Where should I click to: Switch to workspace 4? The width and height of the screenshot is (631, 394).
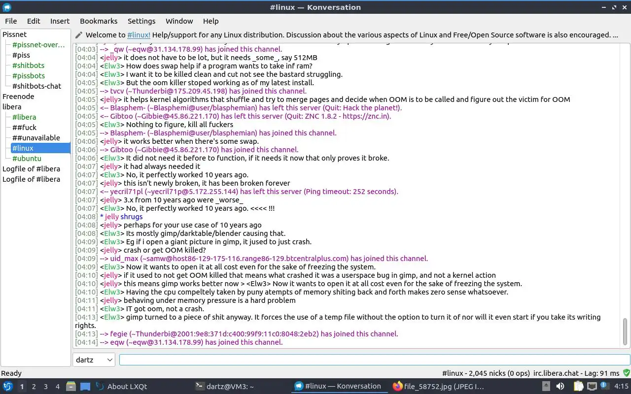(57, 387)
